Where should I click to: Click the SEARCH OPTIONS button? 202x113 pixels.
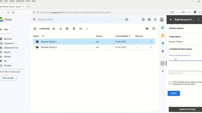pos(185,109)
